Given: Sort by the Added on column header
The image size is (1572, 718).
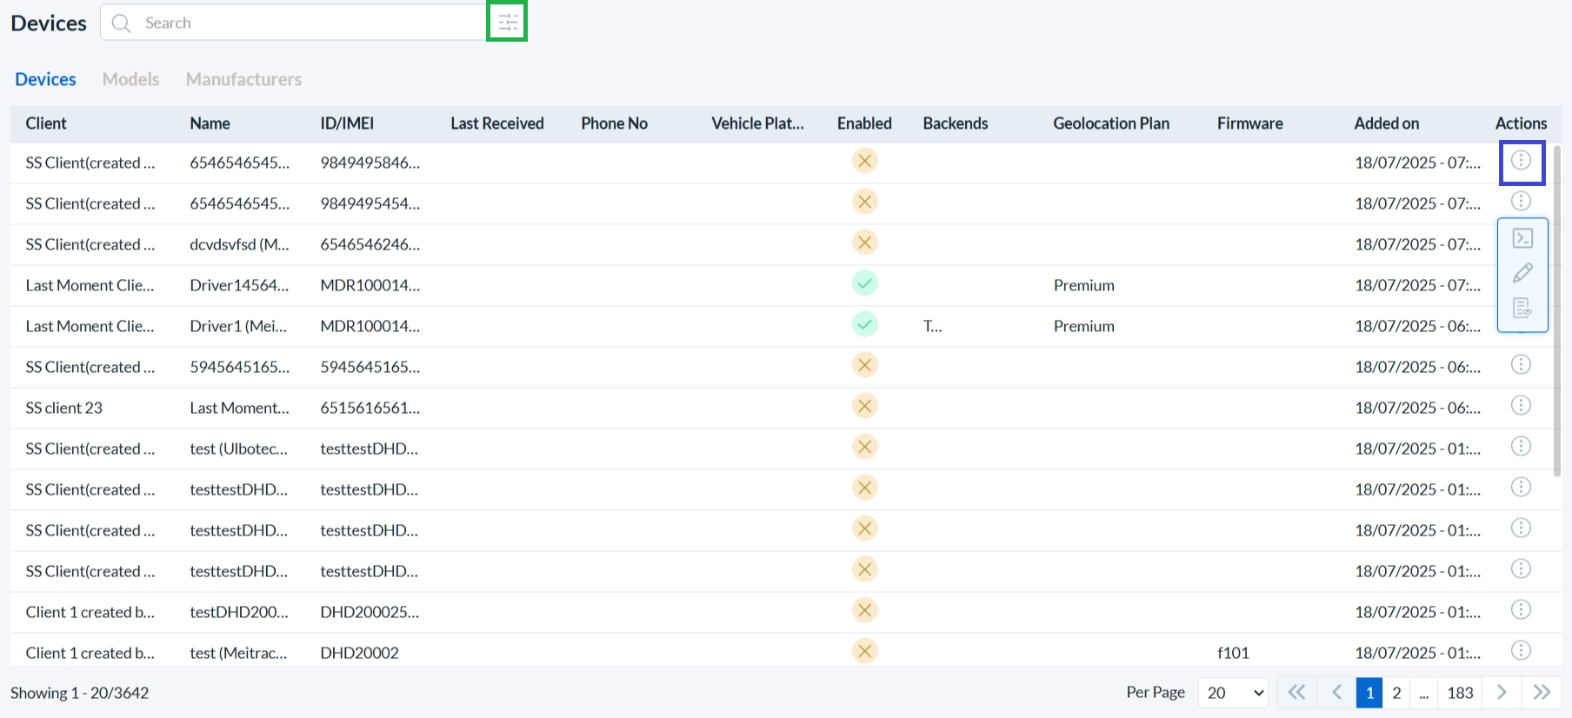Looking at the screenshot, I should (x=1386, y=123).
